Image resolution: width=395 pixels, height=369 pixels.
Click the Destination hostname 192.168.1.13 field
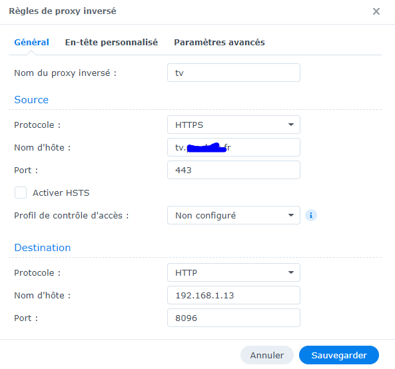click(x=234, y=295)
